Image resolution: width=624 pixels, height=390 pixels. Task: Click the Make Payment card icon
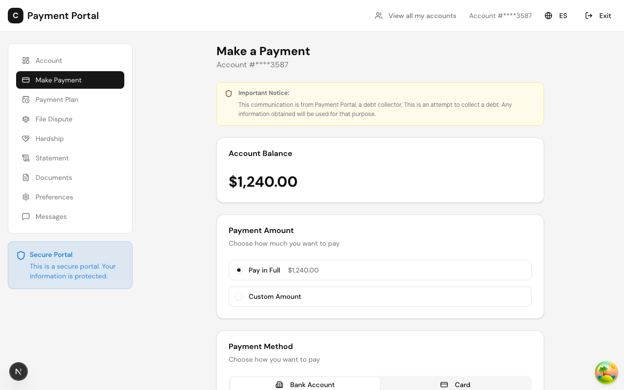coord(26,80)
